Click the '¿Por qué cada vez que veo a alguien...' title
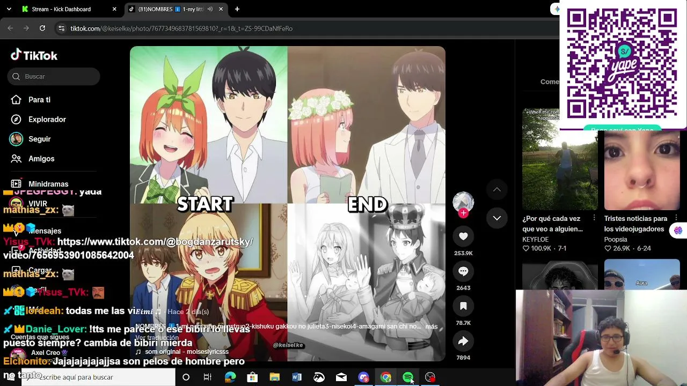 point(552,224)
